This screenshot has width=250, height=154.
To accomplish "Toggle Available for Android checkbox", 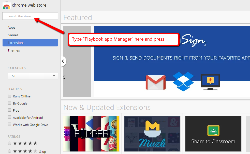I will [10, 117].
